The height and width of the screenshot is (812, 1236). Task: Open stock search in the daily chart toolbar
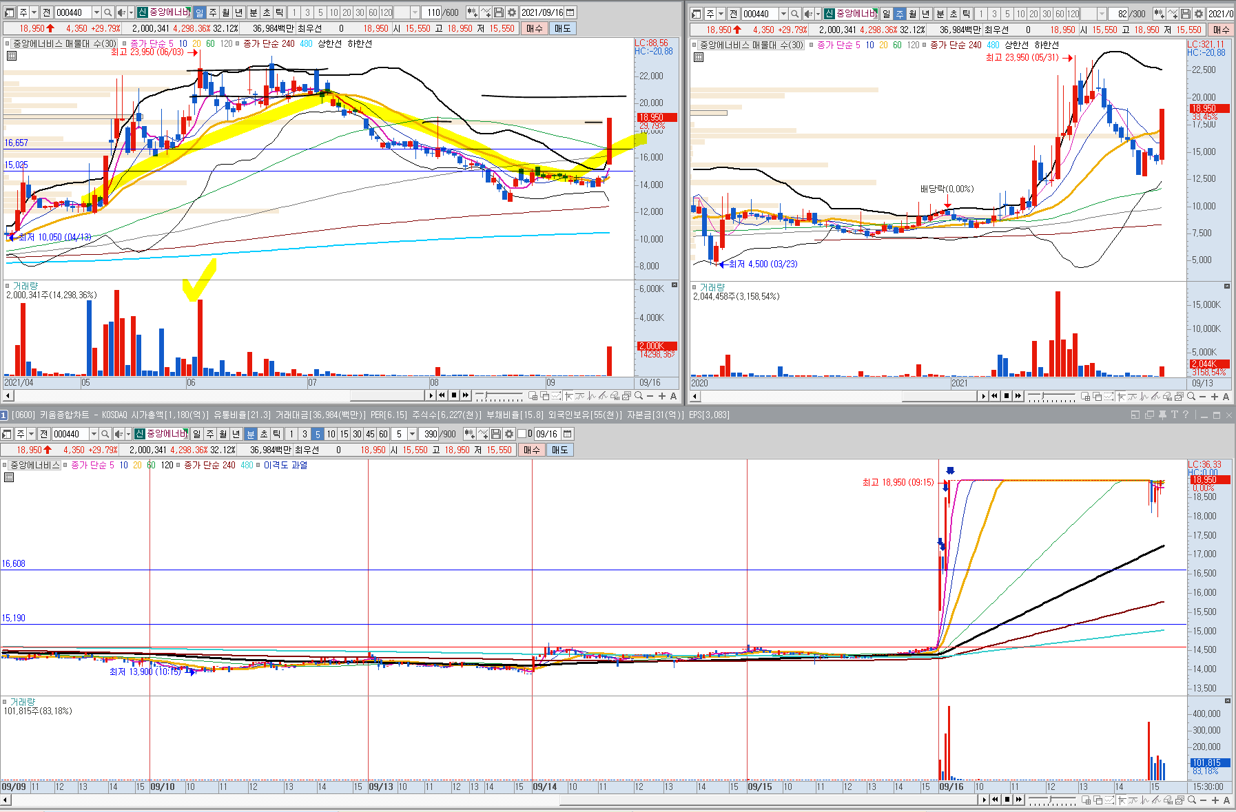pyautogui.click(x=108, y=12)
